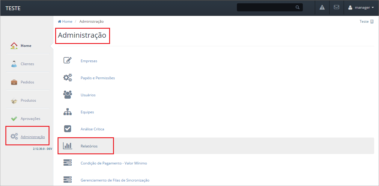
Task: Click the Produtos box icon
Action: (x=14, y=101)
